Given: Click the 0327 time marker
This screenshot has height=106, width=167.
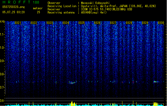Looking at the screenshot, I should 113,23.
